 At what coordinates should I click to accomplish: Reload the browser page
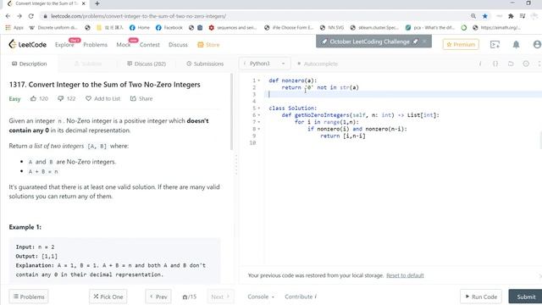[30, 16]
